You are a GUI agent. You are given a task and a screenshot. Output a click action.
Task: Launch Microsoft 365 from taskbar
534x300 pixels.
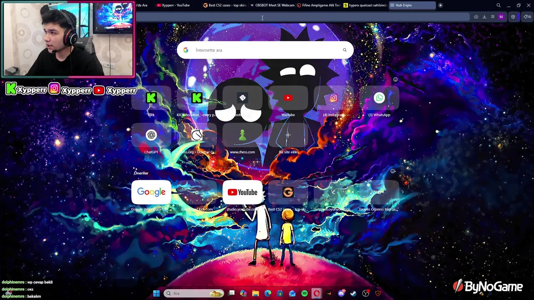pyautogui.click(x=243, y=293)
